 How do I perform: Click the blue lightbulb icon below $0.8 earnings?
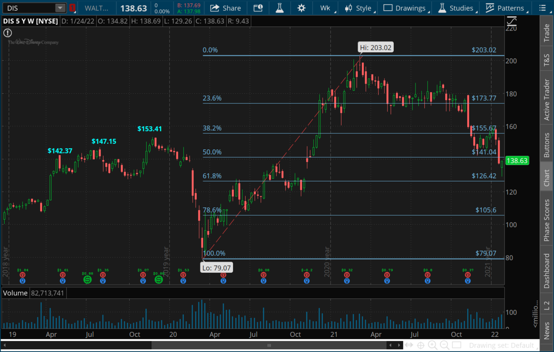coord(428,280)
